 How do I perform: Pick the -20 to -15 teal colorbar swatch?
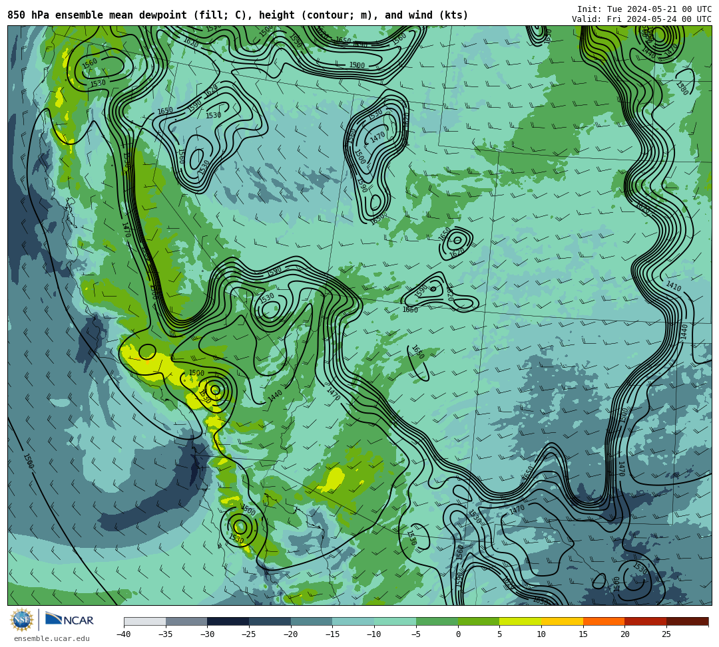coord(312,621)
